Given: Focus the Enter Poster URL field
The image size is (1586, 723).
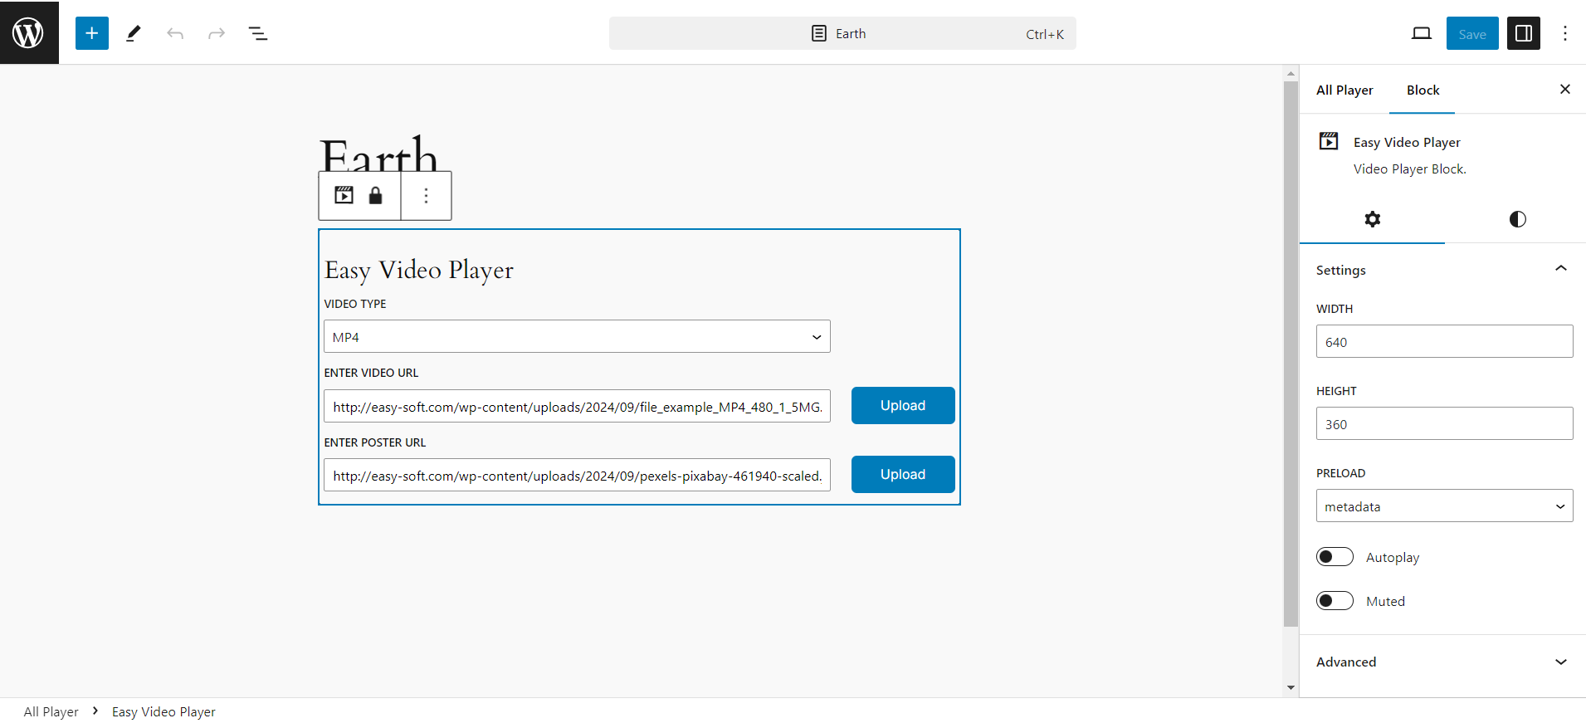Looking at the screenshot, I should click(577, 476).
